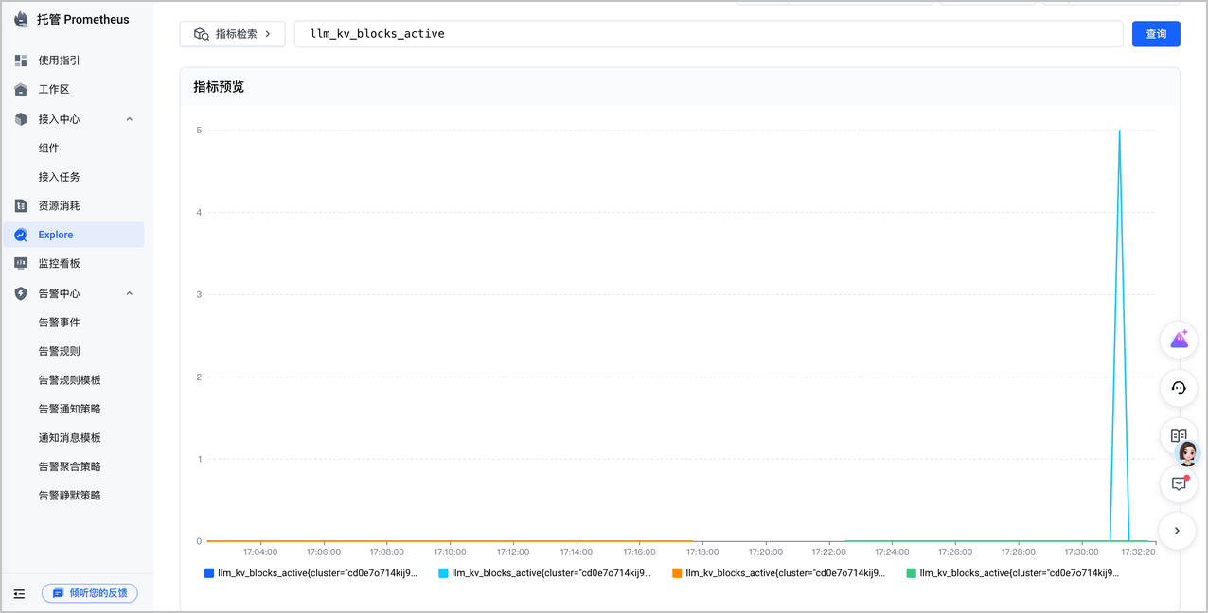The image size is (1208, 613).
Task: Expand the floating toolbar right-arrow chevron
Action: tap(1178, 531)
